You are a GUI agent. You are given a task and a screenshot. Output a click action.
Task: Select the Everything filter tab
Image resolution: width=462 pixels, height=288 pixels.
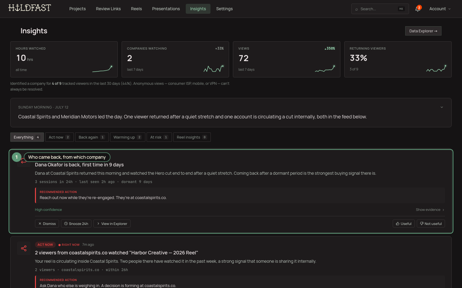(27, 137)
